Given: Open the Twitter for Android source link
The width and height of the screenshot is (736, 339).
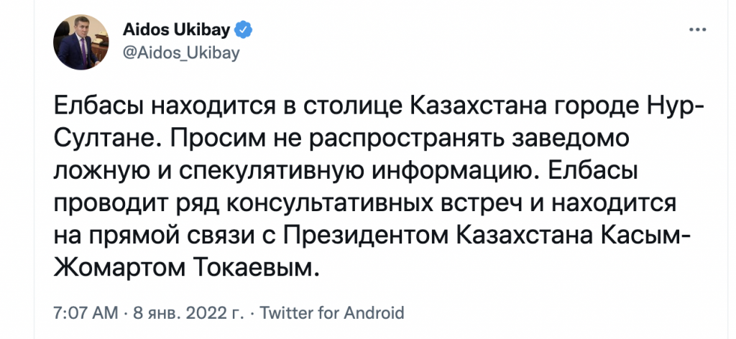Looking at the screenshot, I should point(331,312).
